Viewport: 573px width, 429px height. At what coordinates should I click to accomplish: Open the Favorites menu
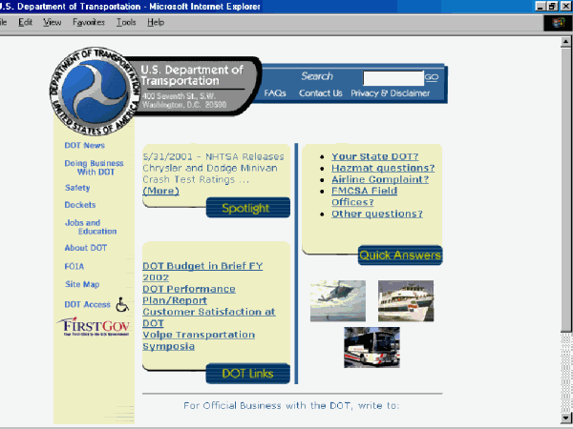click(x=89, y=21)
